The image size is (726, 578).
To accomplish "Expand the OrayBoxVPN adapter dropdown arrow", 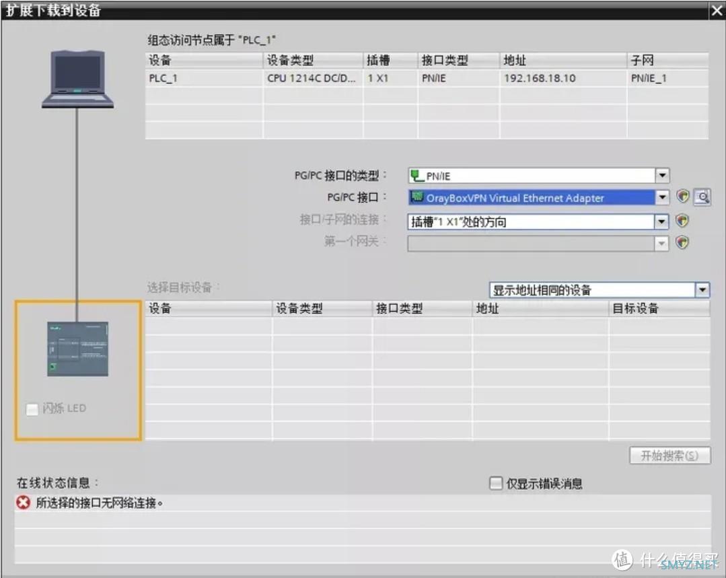I will (663, 197).
